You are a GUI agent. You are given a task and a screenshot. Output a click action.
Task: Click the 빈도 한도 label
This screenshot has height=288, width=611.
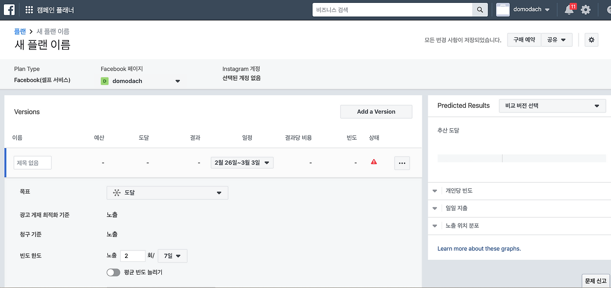(x=31, y=256)
